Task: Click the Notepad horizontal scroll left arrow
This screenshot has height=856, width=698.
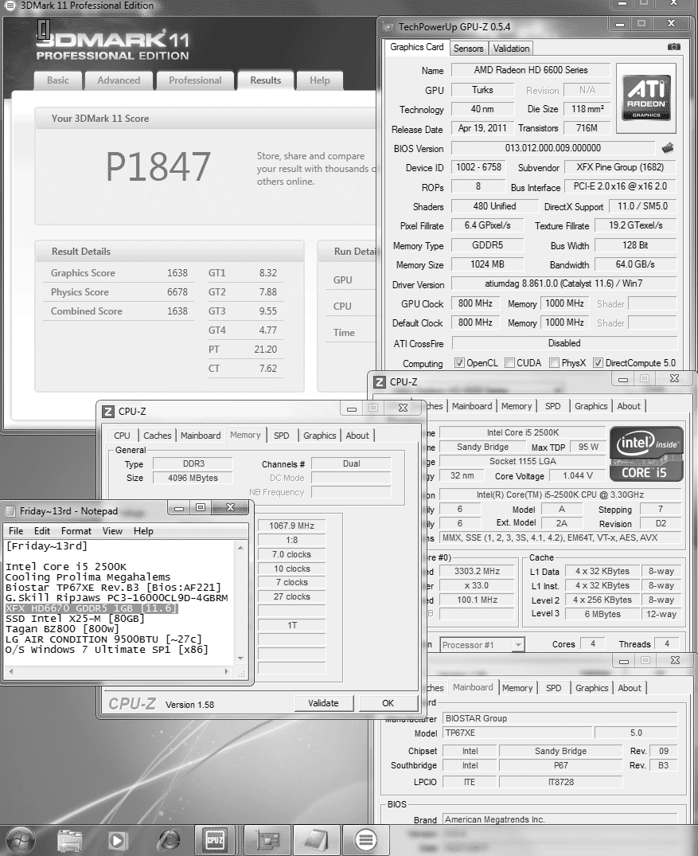Action: point(11,671)
